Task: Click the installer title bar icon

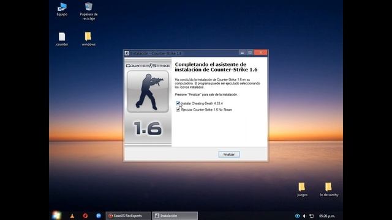Action: pyautogui.click(x=127, y=53)
